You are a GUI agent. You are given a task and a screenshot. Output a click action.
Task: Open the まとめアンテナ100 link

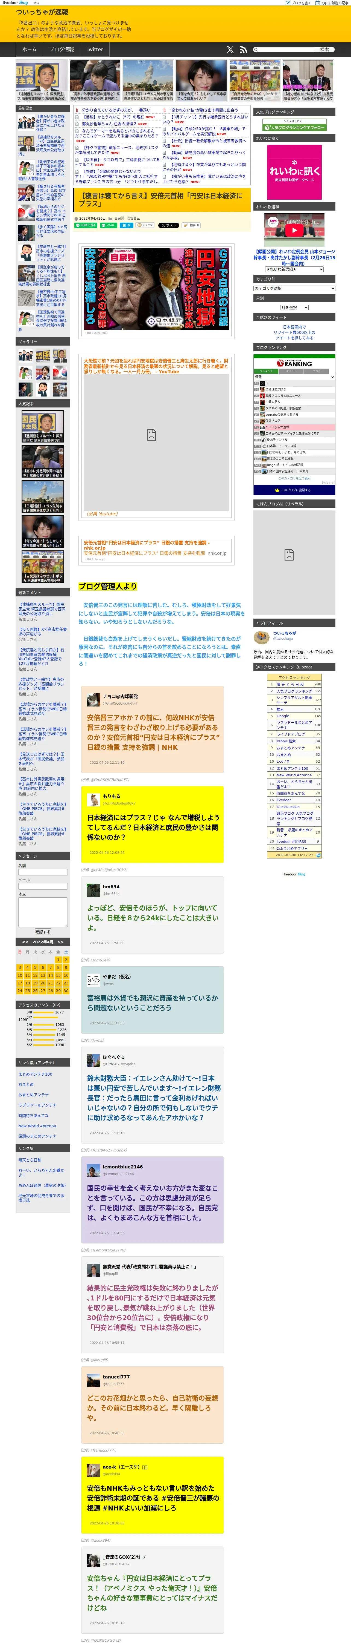36,1074
